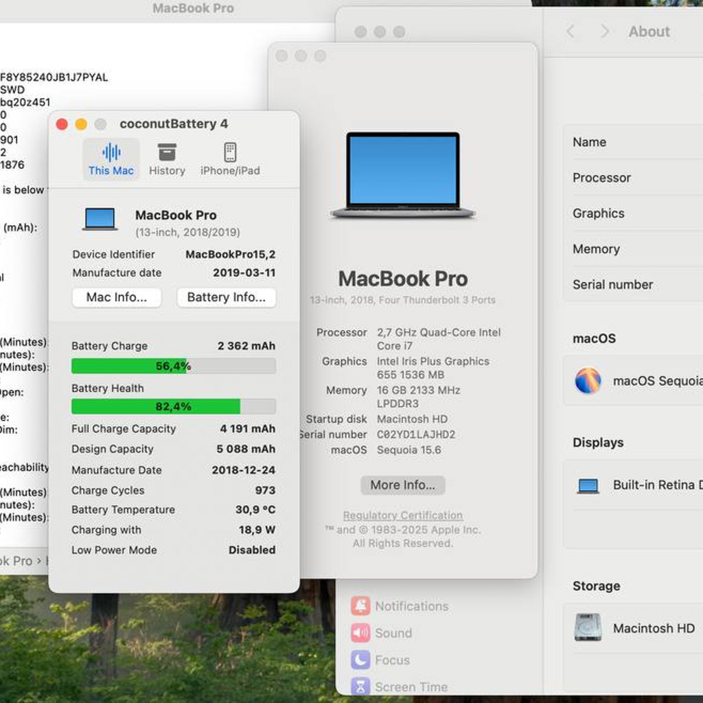Click the Macintosh HD label under Storage
Image resolution: width=703 pixels, height=703 pixels.
click(x=654, y=628)
